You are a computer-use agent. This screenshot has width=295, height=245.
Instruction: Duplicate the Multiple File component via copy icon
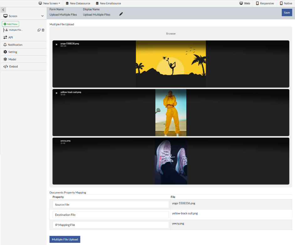pyautogui.click(x=38, y=30)
